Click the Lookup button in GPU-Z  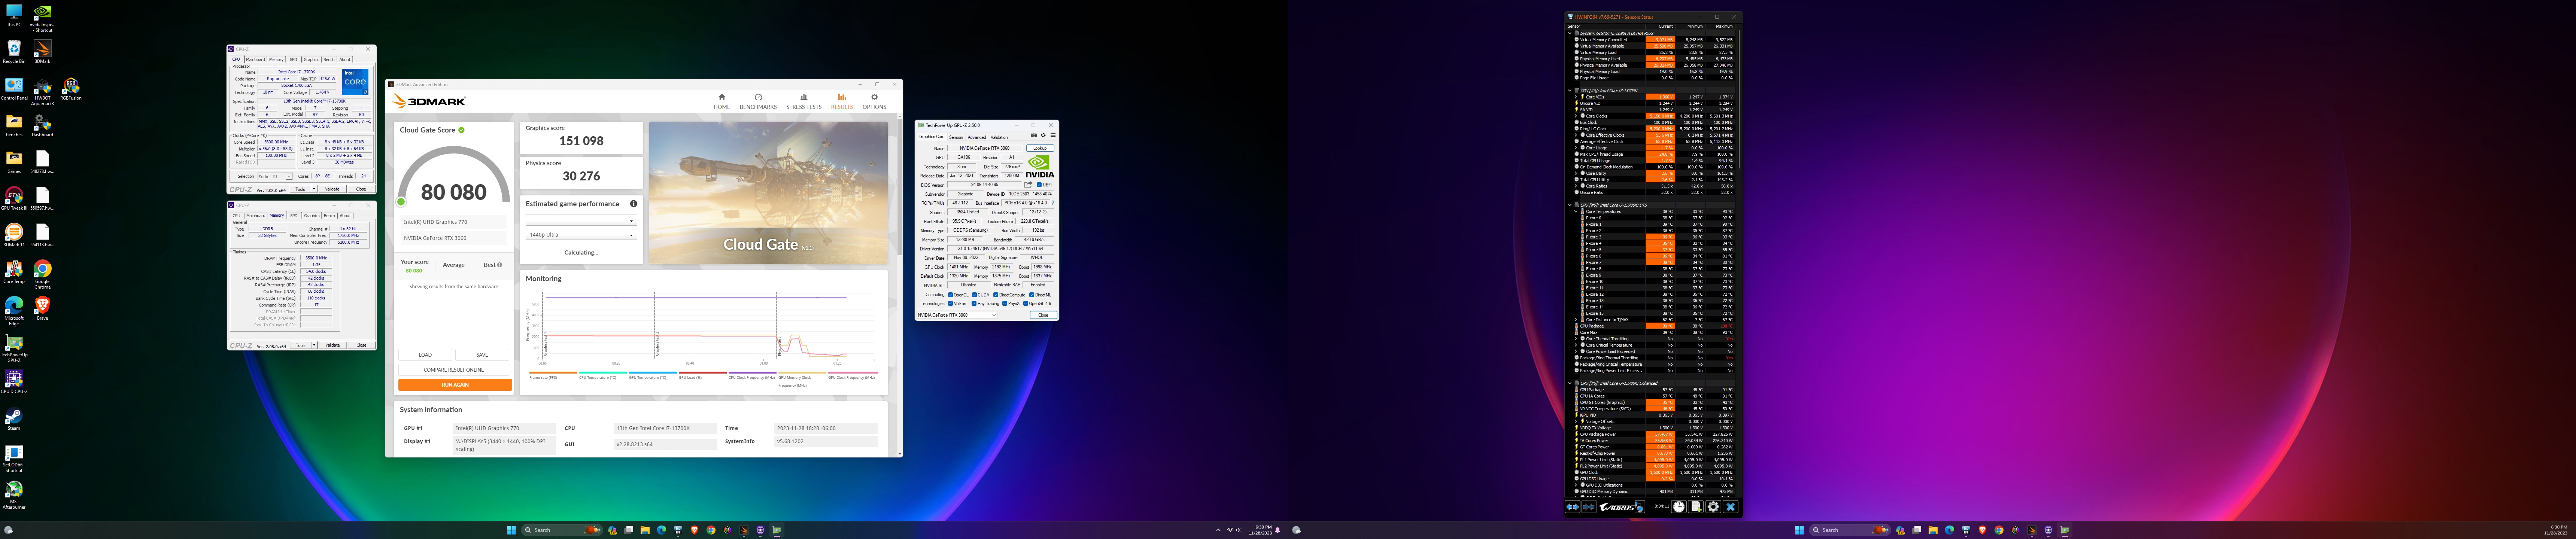pos(1040,148)
